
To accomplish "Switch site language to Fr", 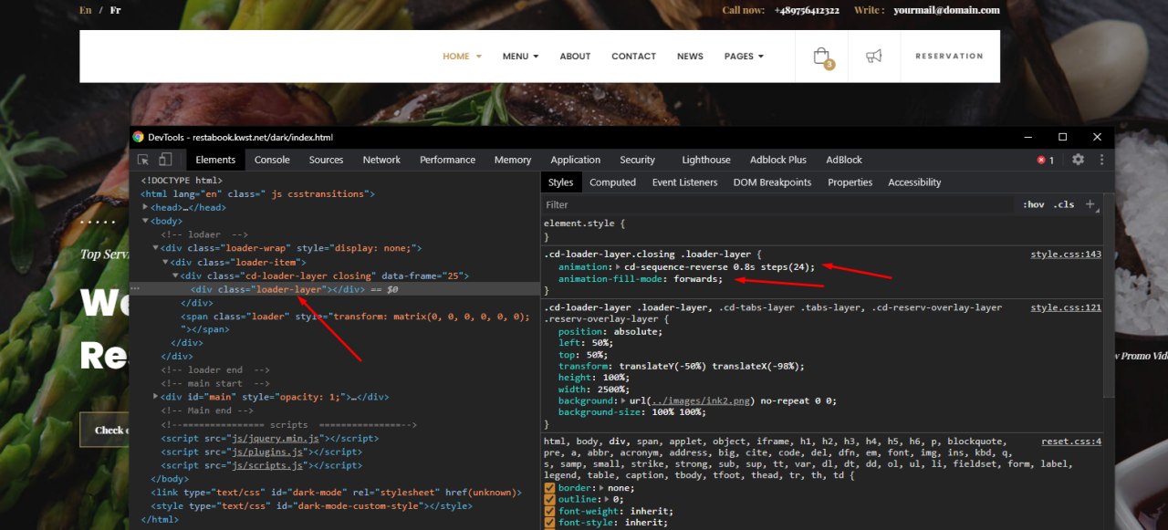I will coord(115,11).
